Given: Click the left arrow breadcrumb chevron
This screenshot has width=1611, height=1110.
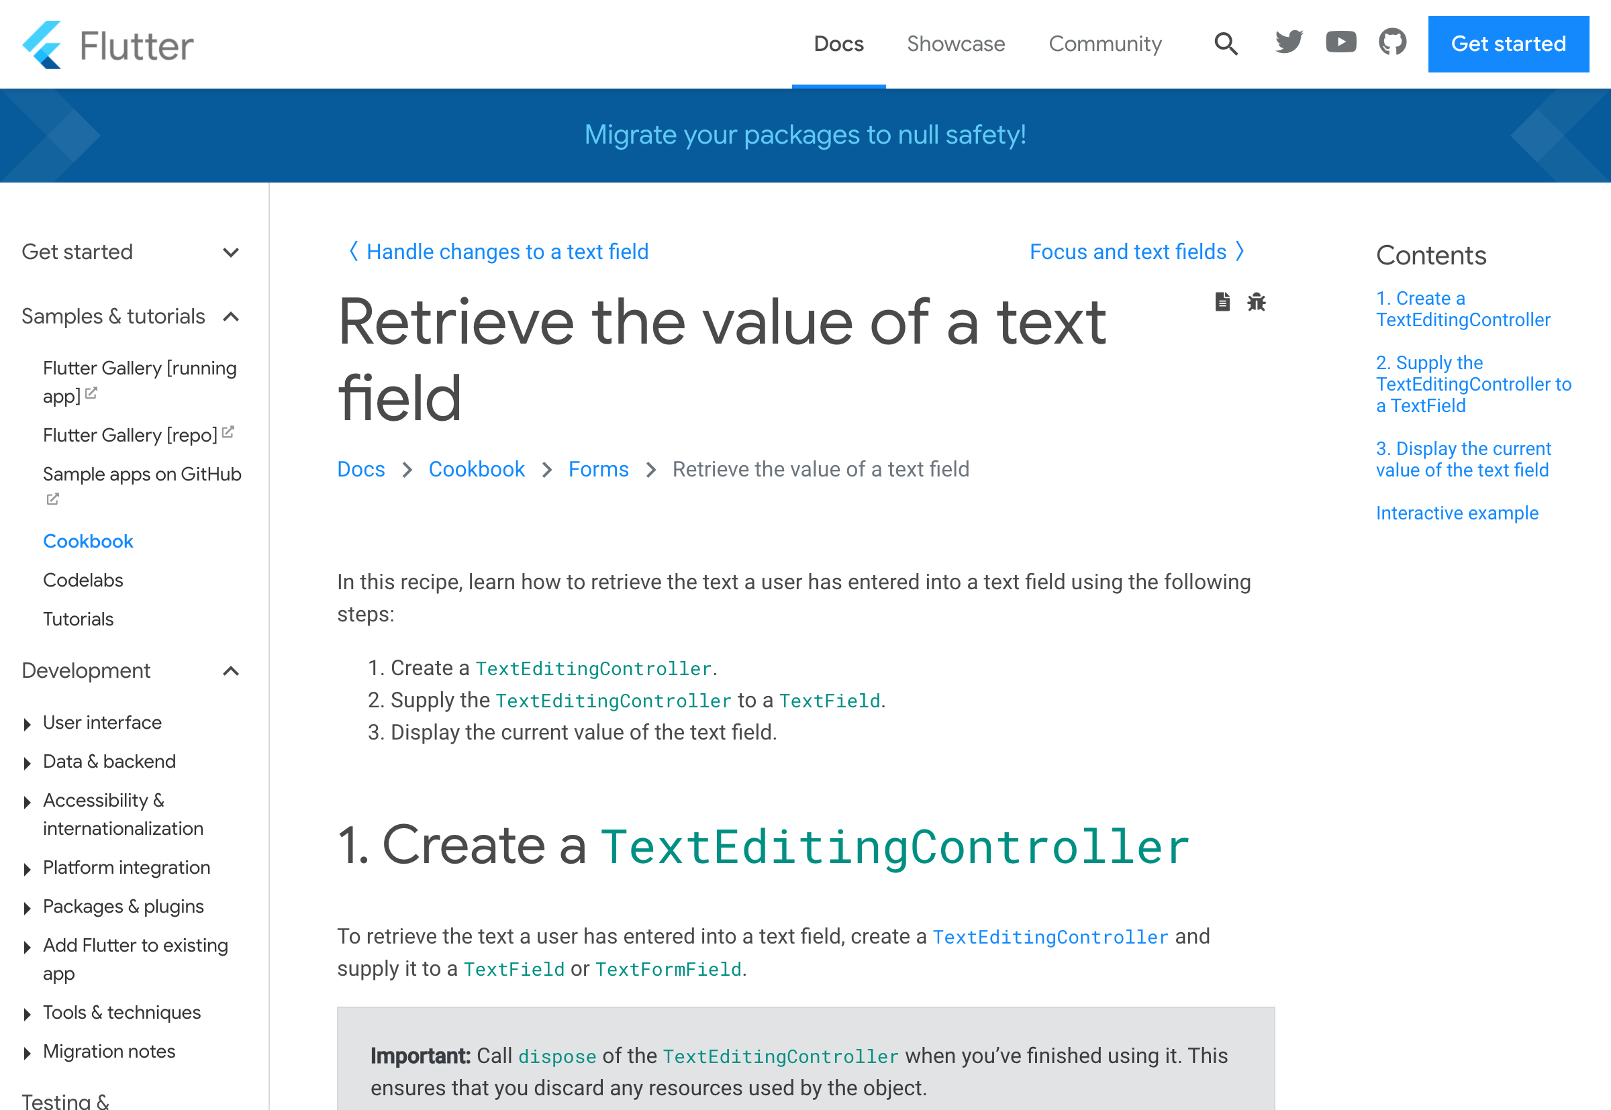Looking at the screenshot, I should coord(352,252).
